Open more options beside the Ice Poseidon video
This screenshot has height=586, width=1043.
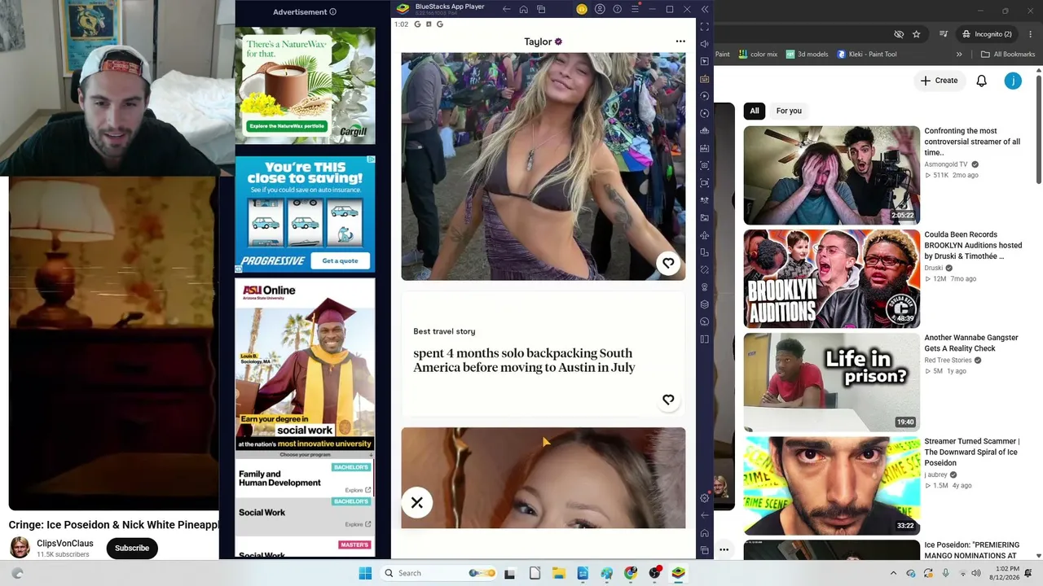tap(724, 550)
